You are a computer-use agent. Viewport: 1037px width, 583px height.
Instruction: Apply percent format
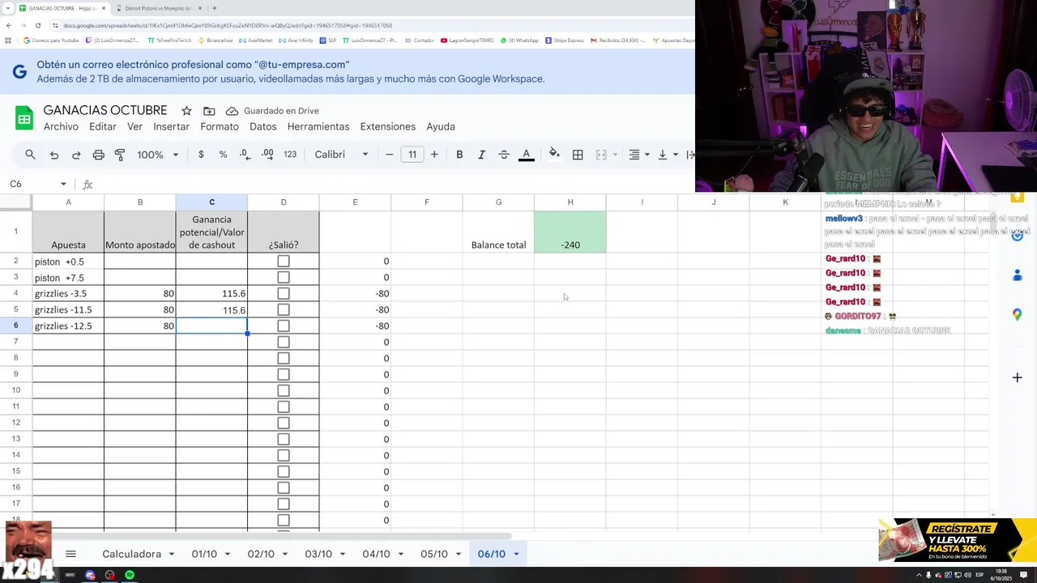click(223, 155)
